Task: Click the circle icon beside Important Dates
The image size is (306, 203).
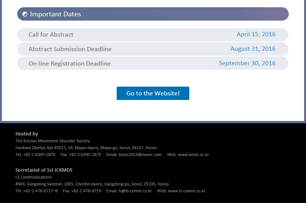Action: pyautogui.click(x=25, y=14)
